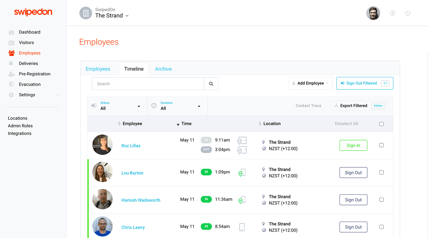Screen dimensions: 428x238
Task: Expand The Strand location switcher
Action: tap(112, 16)
